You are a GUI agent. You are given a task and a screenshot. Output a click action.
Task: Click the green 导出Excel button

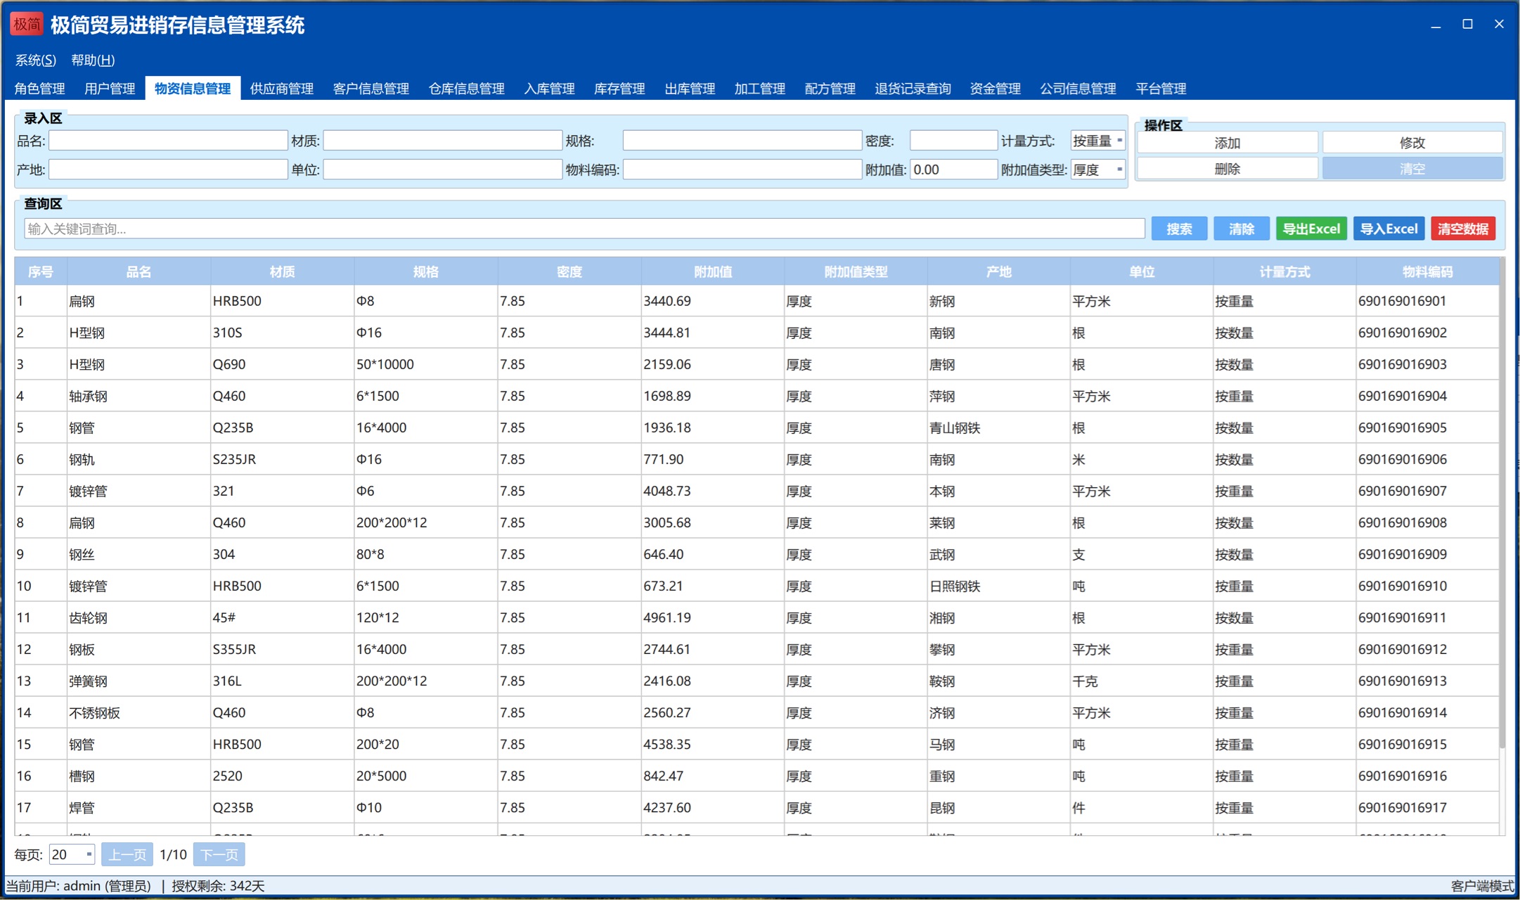(x=1311, y=229)
